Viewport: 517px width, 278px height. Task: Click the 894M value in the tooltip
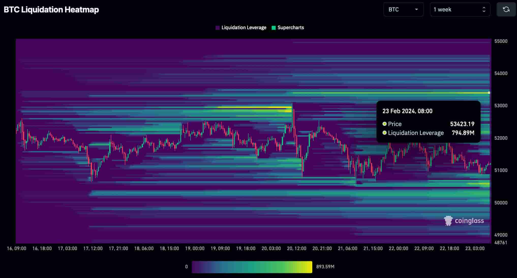pyautogui.click(x=463, y=133)
